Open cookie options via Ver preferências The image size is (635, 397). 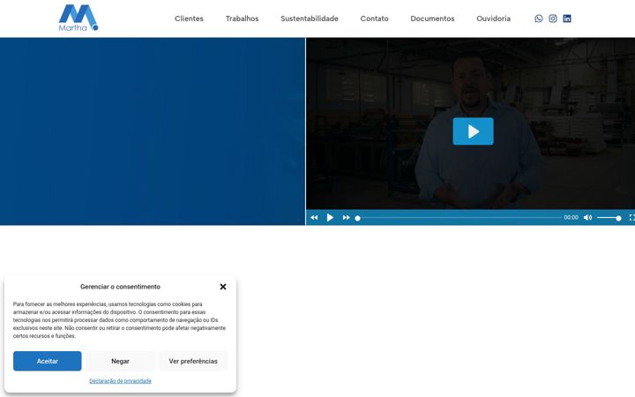click(x=193, y=361)
